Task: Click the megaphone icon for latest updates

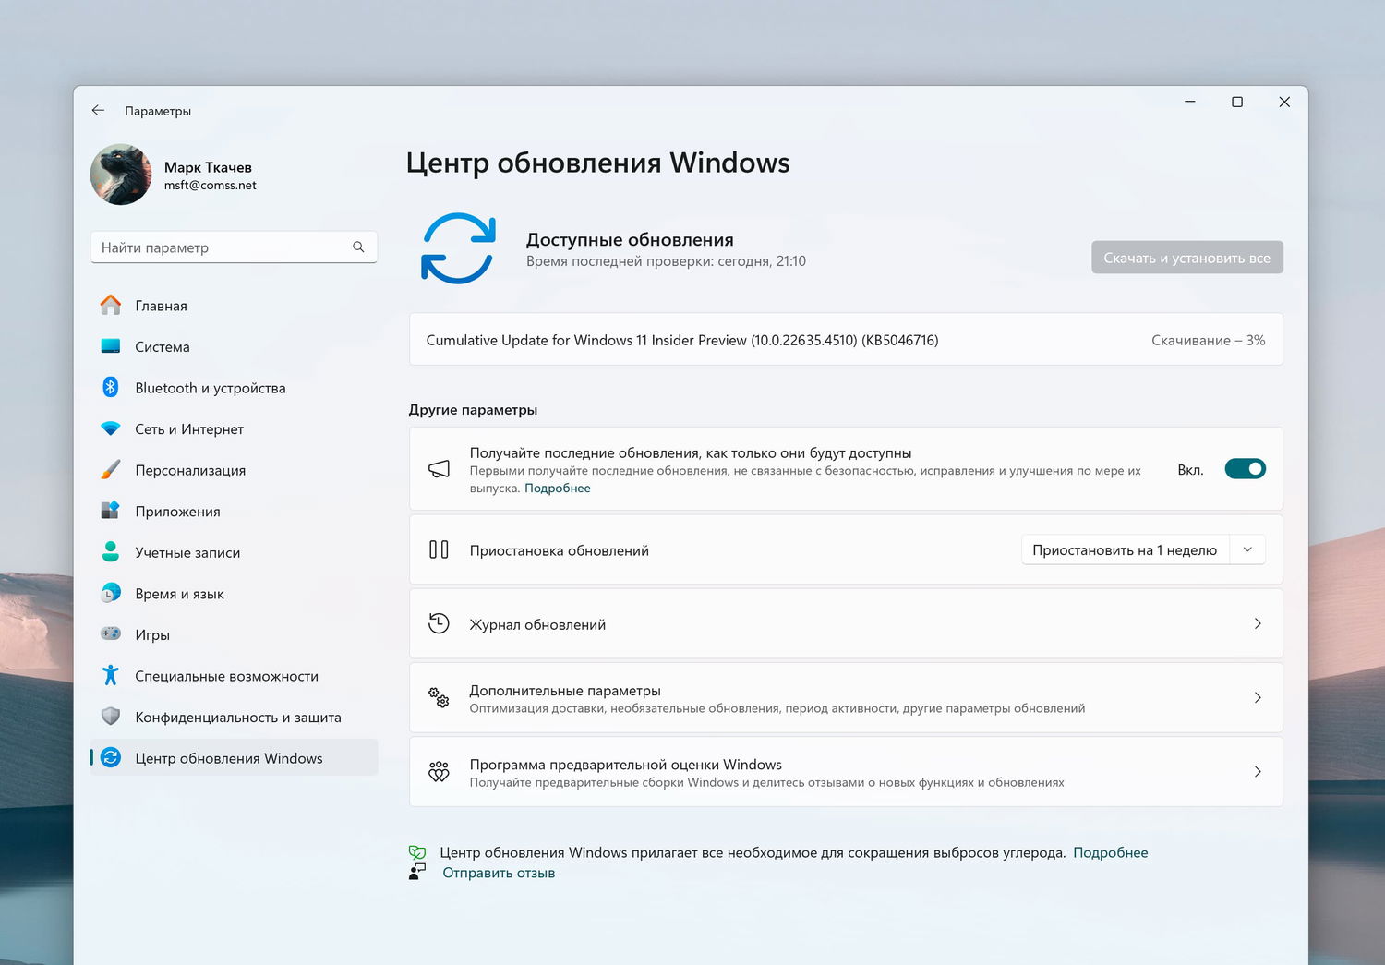Action: click(x=440, y=469)
